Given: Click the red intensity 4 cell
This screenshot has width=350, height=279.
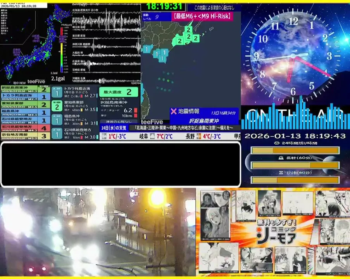Looking at the screenshot, I should [x=44, y=128].
